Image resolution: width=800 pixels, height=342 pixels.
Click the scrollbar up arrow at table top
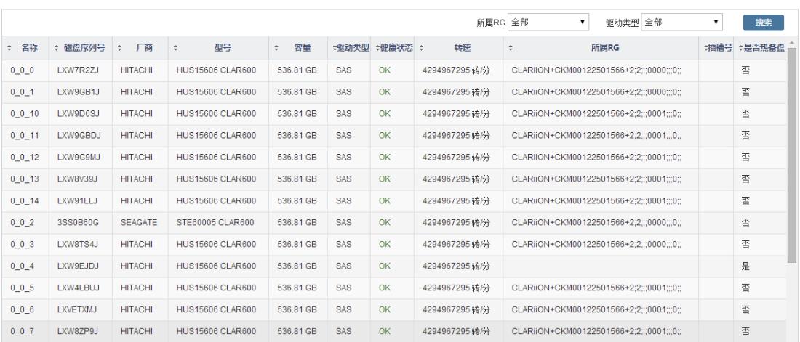791,43
